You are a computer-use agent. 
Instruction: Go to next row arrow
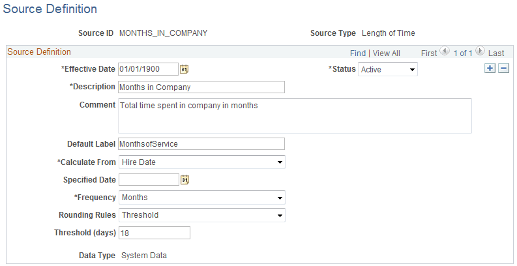pyautogui.click(x=480, y=52)
